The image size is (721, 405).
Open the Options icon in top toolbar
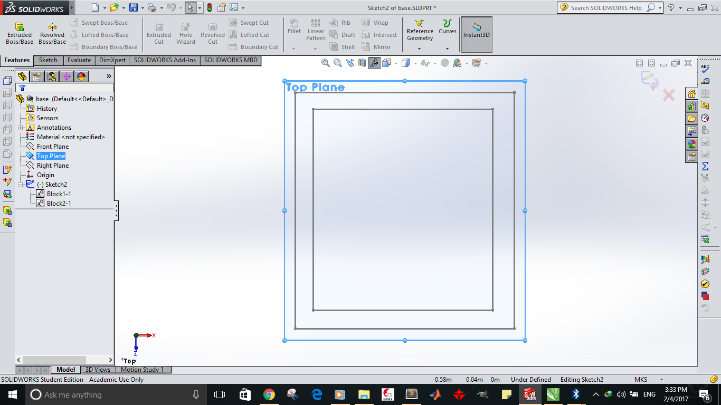(x=222, y=7)
